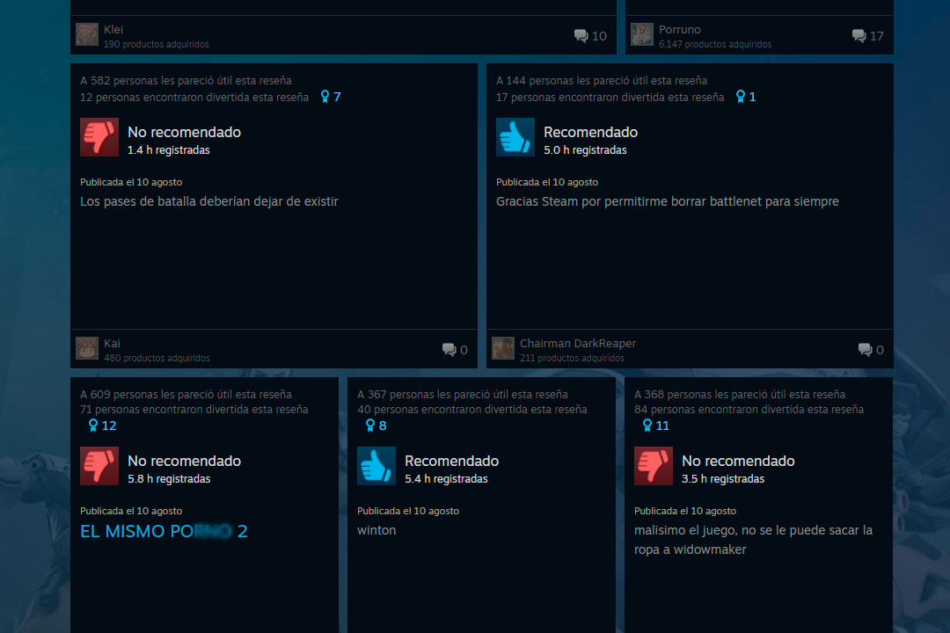Click 'Publicada el 10 agosto' above the battlenet review
The width and height of the screenshot is (950, 633).
coord(547,182)
